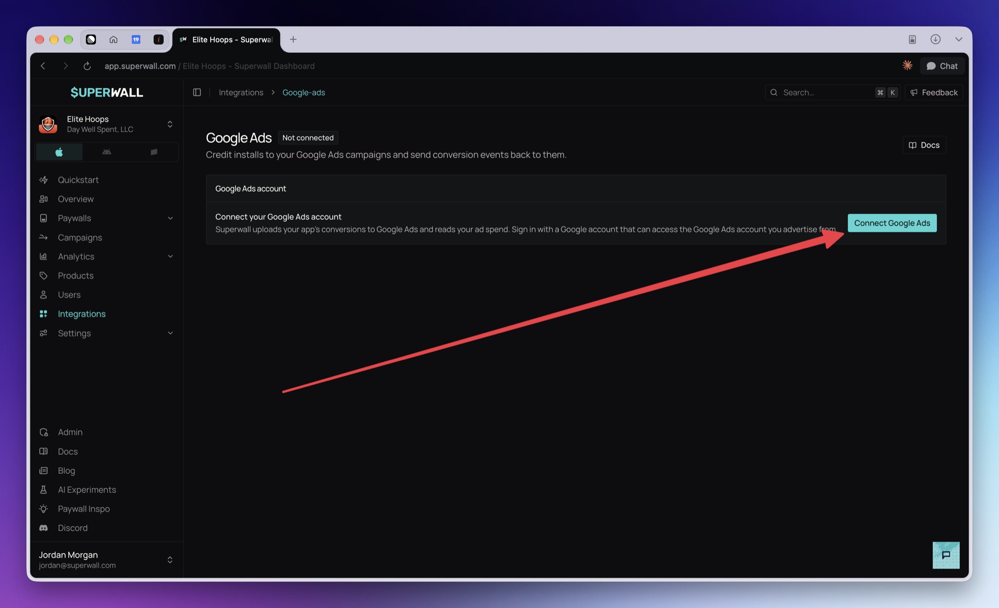Viewport: 999px width, 608px height.
Task: Select the Apple iOS platform tab
Action: pos(59,152)
